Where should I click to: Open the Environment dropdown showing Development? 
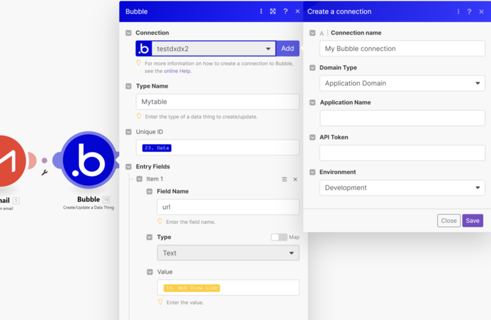403,188
